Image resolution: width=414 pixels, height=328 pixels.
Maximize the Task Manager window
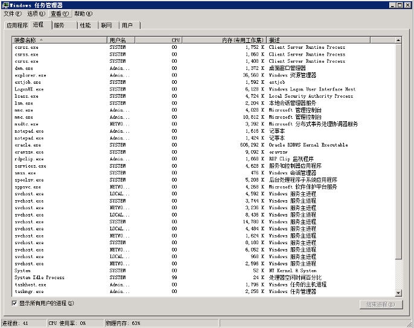400,5
